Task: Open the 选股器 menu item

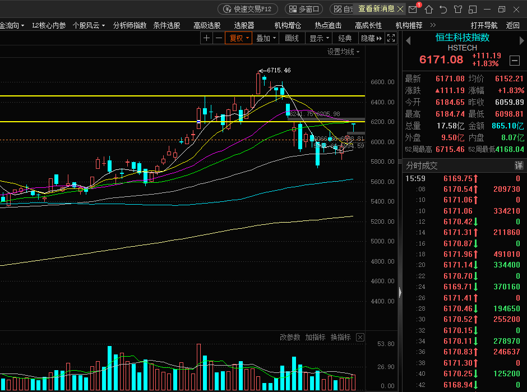Action: pyautogui.click(x=244, y=26)
